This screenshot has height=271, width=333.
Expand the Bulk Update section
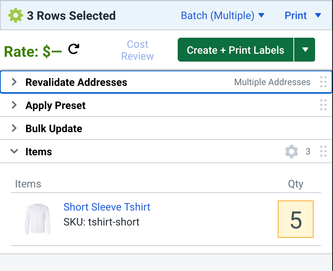coord(14,128)
